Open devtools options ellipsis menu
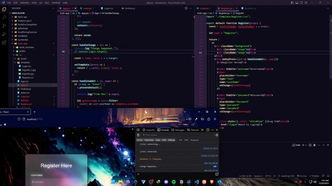This screenshot has width=332, height=186. (212, 130)
